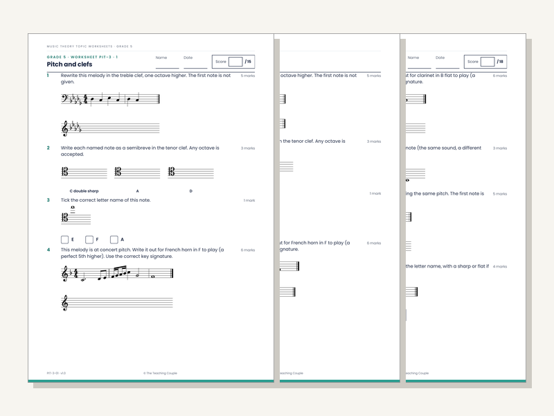
Task: Click the 'A' label under the middle tenor staff
Action: tap(137, 191)
